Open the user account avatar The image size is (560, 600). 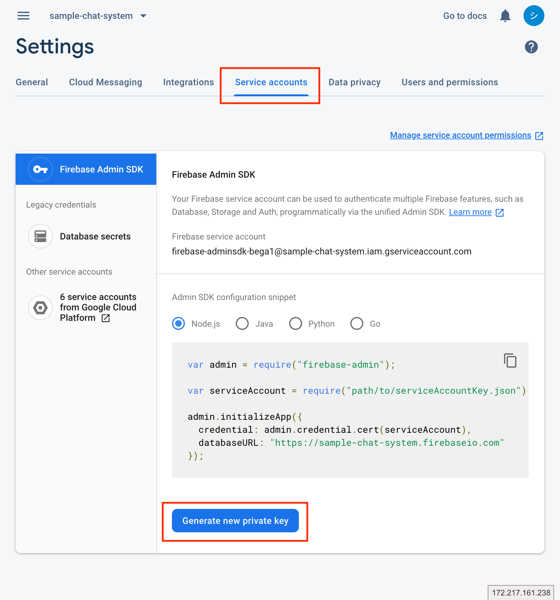tap(534, 16)
